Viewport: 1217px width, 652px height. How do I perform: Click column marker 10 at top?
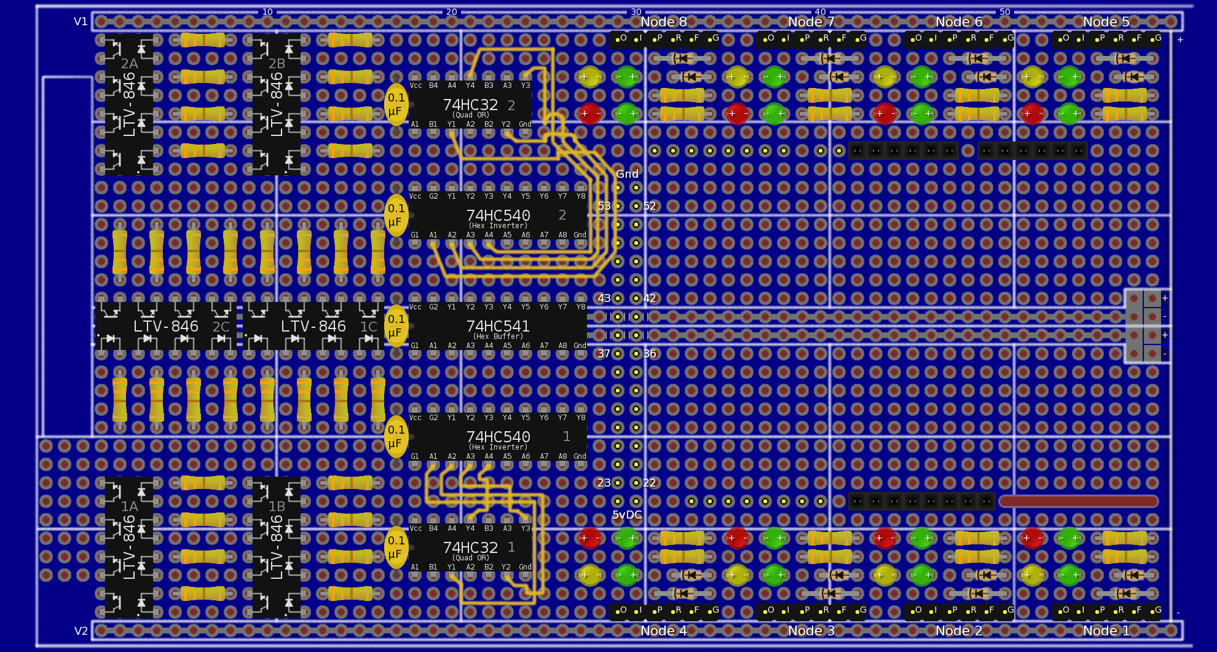point(267,12)
